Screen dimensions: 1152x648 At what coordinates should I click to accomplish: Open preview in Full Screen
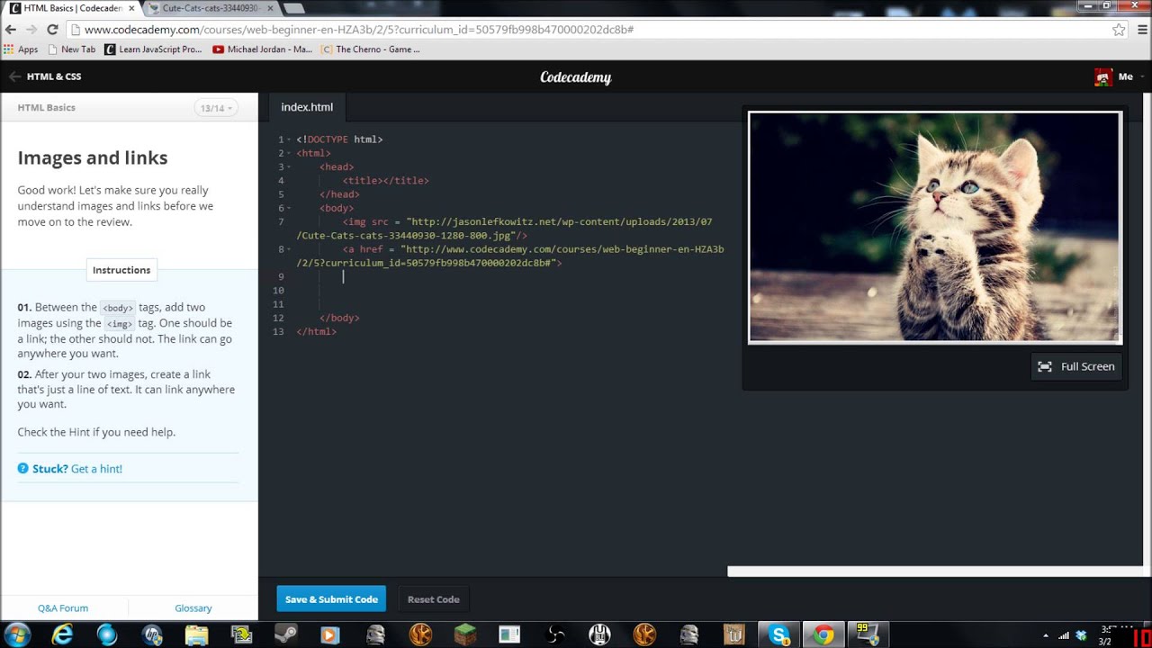click(x=1076, y=366)
